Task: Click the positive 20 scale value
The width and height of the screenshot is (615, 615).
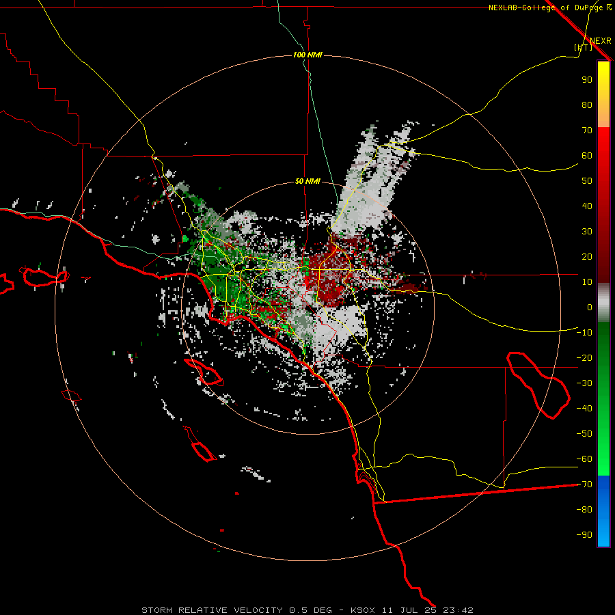Action: click(587, 256)
